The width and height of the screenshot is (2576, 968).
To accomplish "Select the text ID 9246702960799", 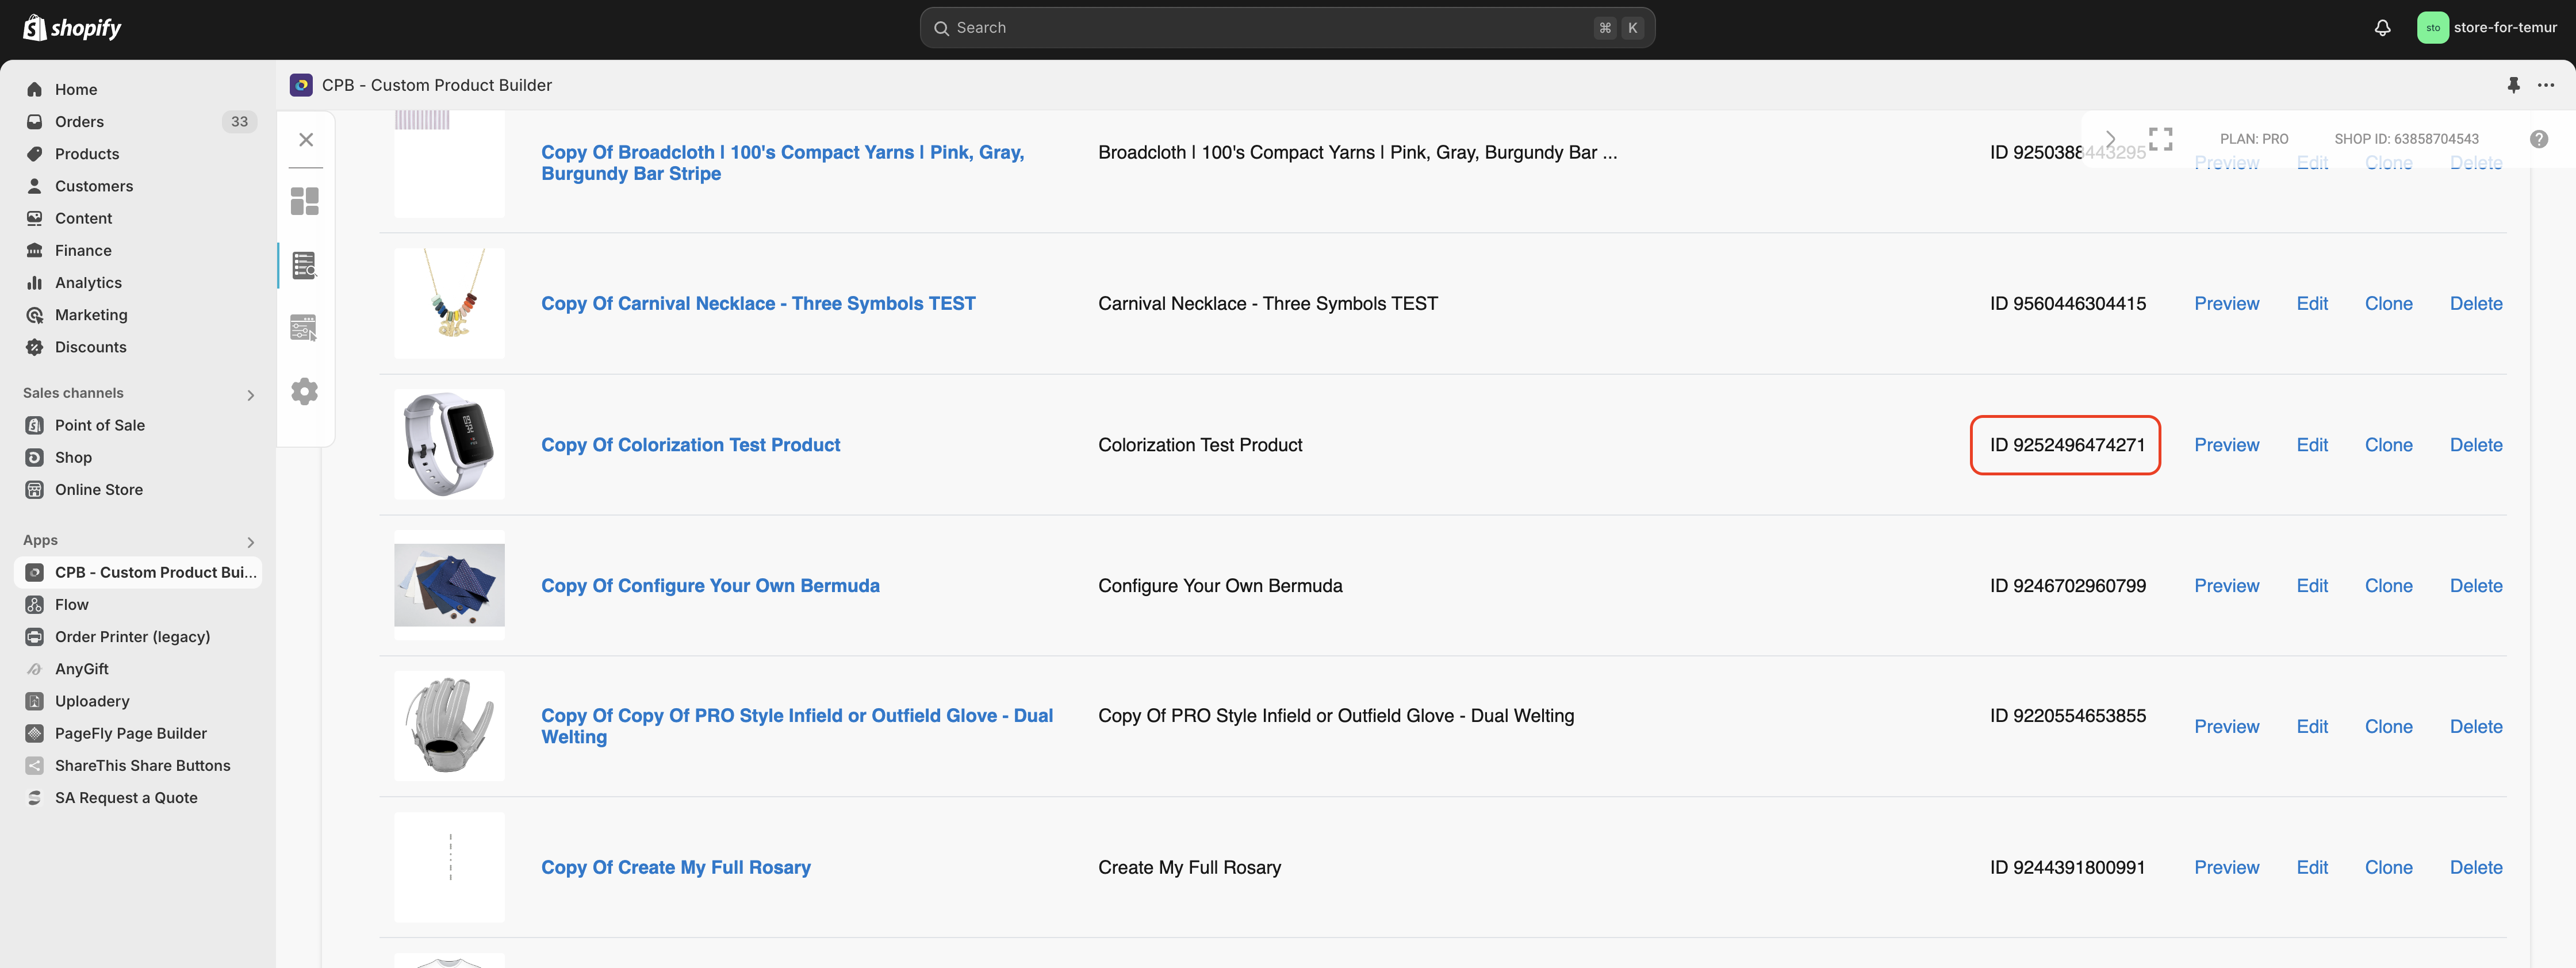I will (x=2067, y=585).
